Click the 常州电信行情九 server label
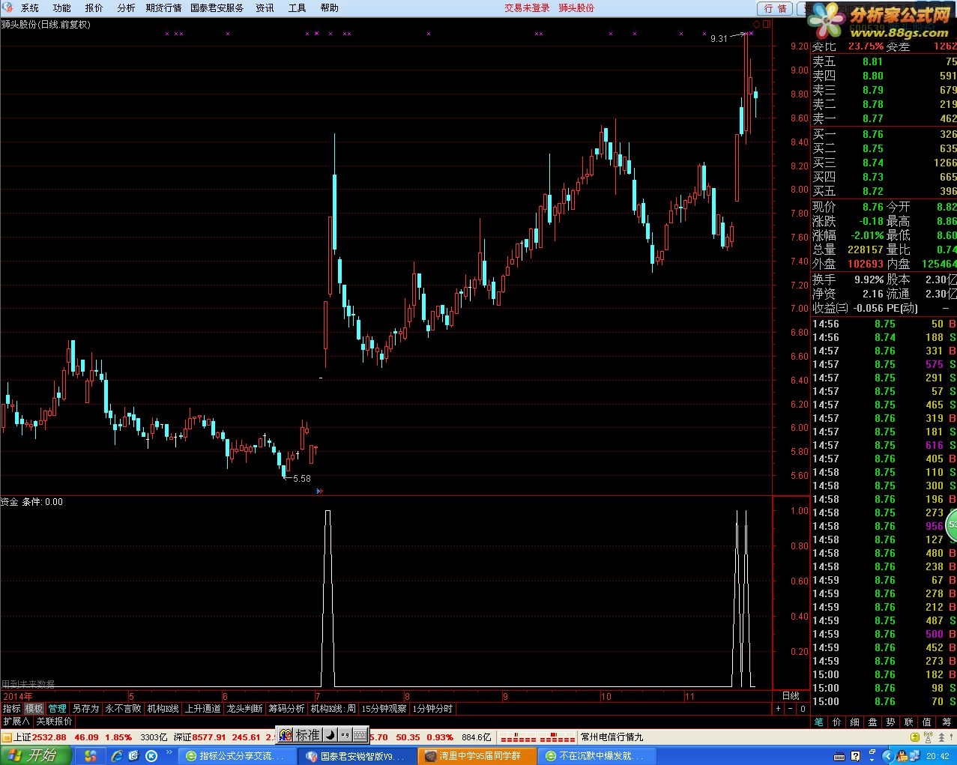This screenshot has width=957, height=765. [612, 737]
